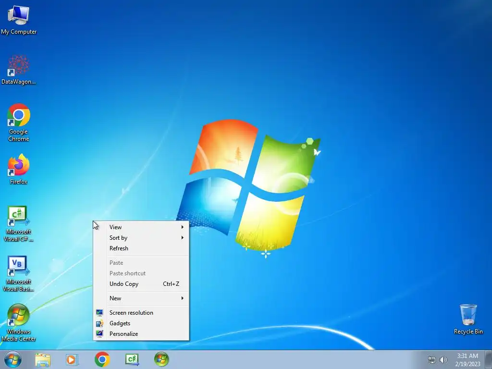Open Screen resolution from the context menu
The height and width of the screenshot is (369, 492).
pyautogui.click(x=141, y=313)
